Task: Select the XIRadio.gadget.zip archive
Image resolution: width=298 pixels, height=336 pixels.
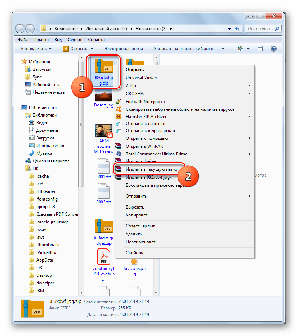Action: click(104, 232)
